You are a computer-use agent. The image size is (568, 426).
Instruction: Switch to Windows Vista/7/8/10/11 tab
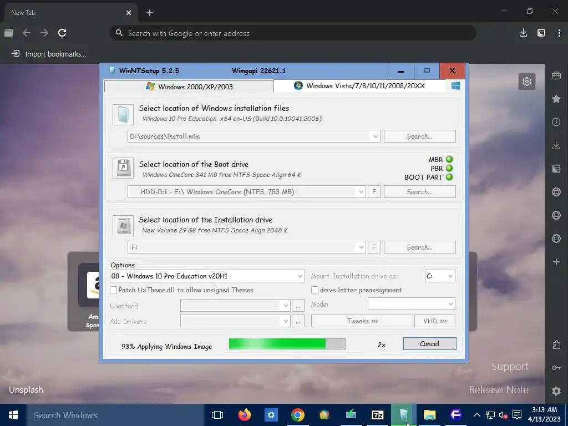[x=359, y=86]
